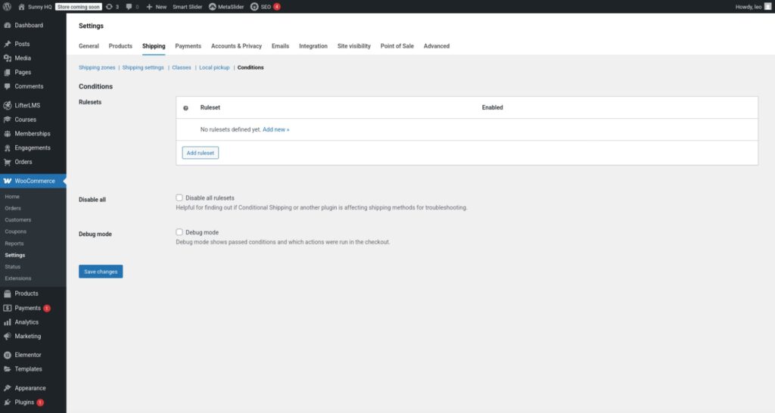Click the Add new » ruleset link
Screen dimensions: 775x413
(x=275, y=129)
